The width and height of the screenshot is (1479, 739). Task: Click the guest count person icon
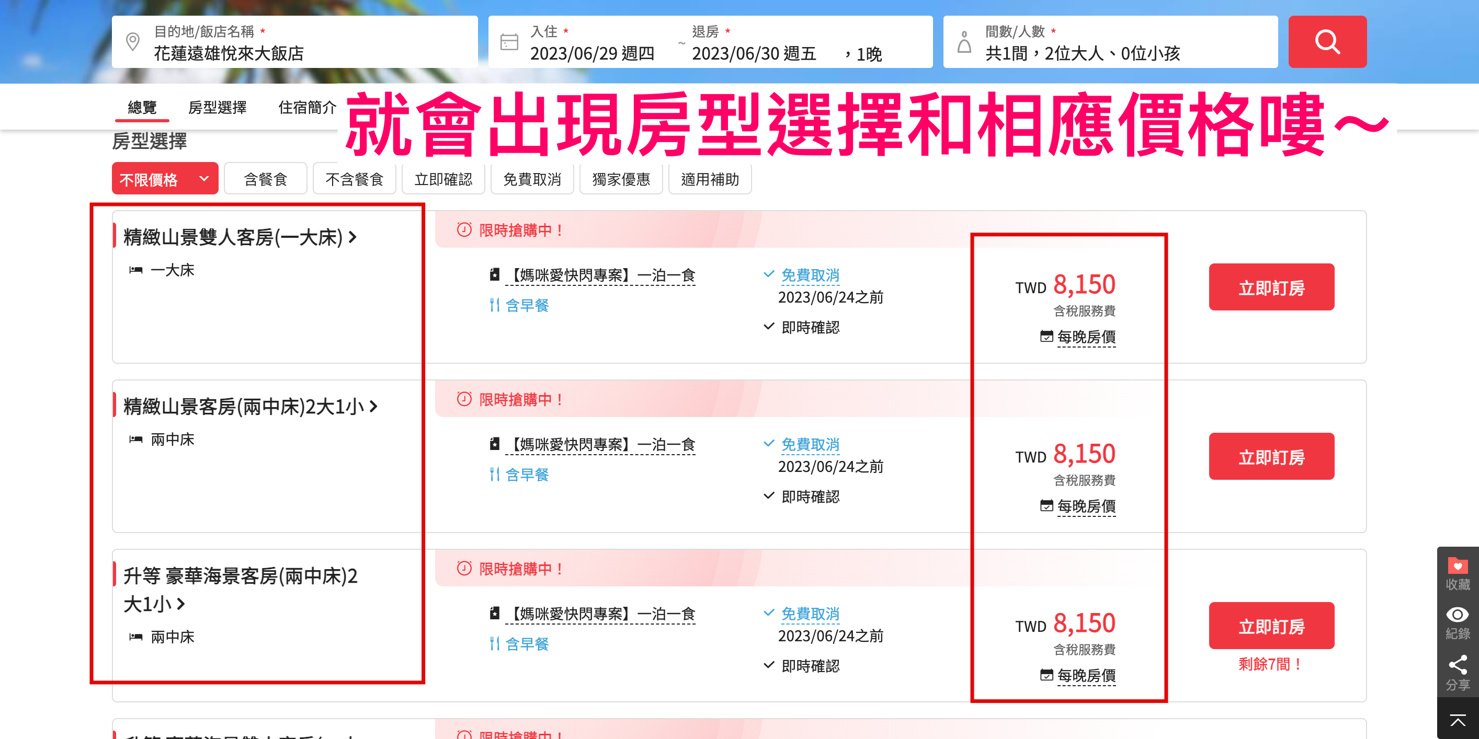point(964,42)
